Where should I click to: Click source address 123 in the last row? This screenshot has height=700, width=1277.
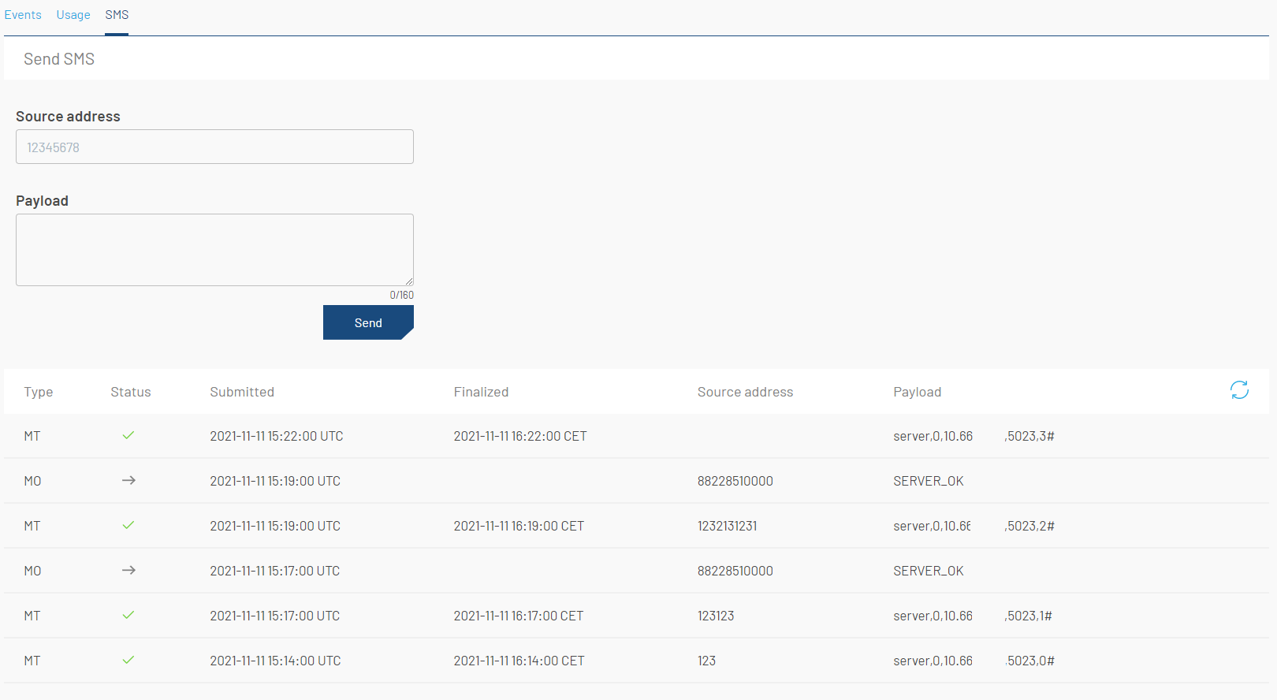[706, 661]
